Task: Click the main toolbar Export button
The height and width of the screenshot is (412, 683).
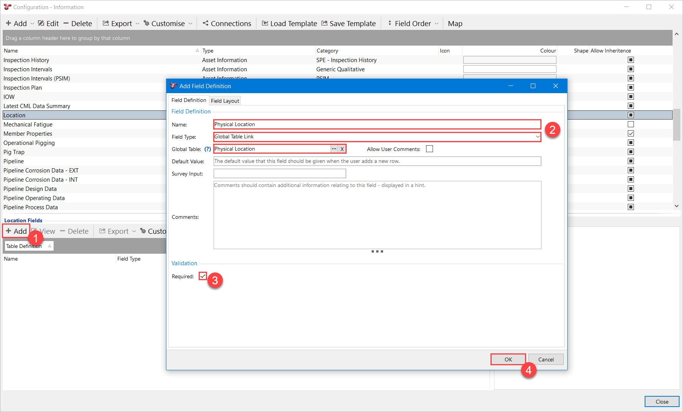Action: [117, 23]
